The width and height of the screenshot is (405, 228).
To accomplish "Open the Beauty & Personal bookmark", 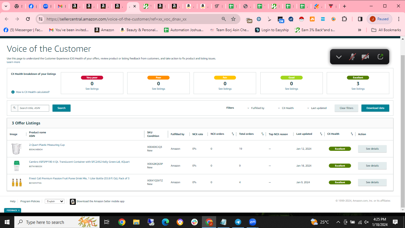I will point(139,30).
